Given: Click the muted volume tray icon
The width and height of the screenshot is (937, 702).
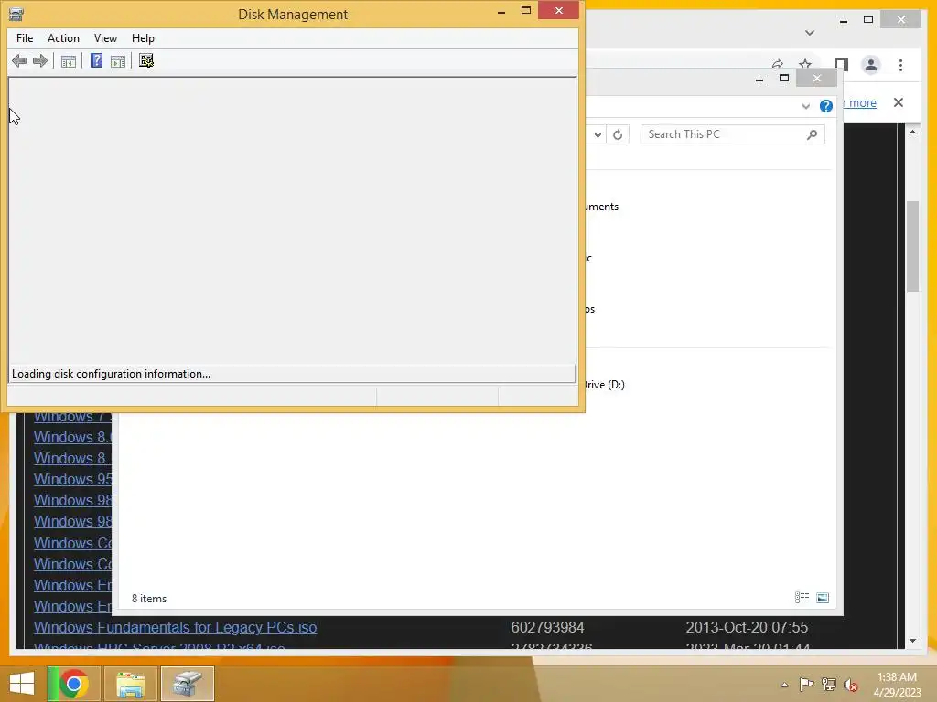Looking at the screenshot, I should (851, 685).
